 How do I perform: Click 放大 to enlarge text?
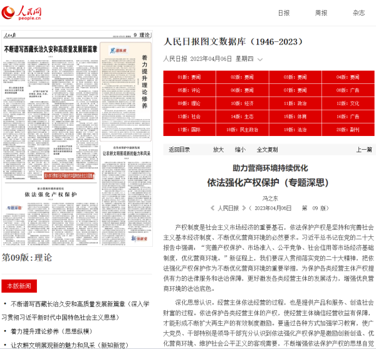(x=218, y=150)
